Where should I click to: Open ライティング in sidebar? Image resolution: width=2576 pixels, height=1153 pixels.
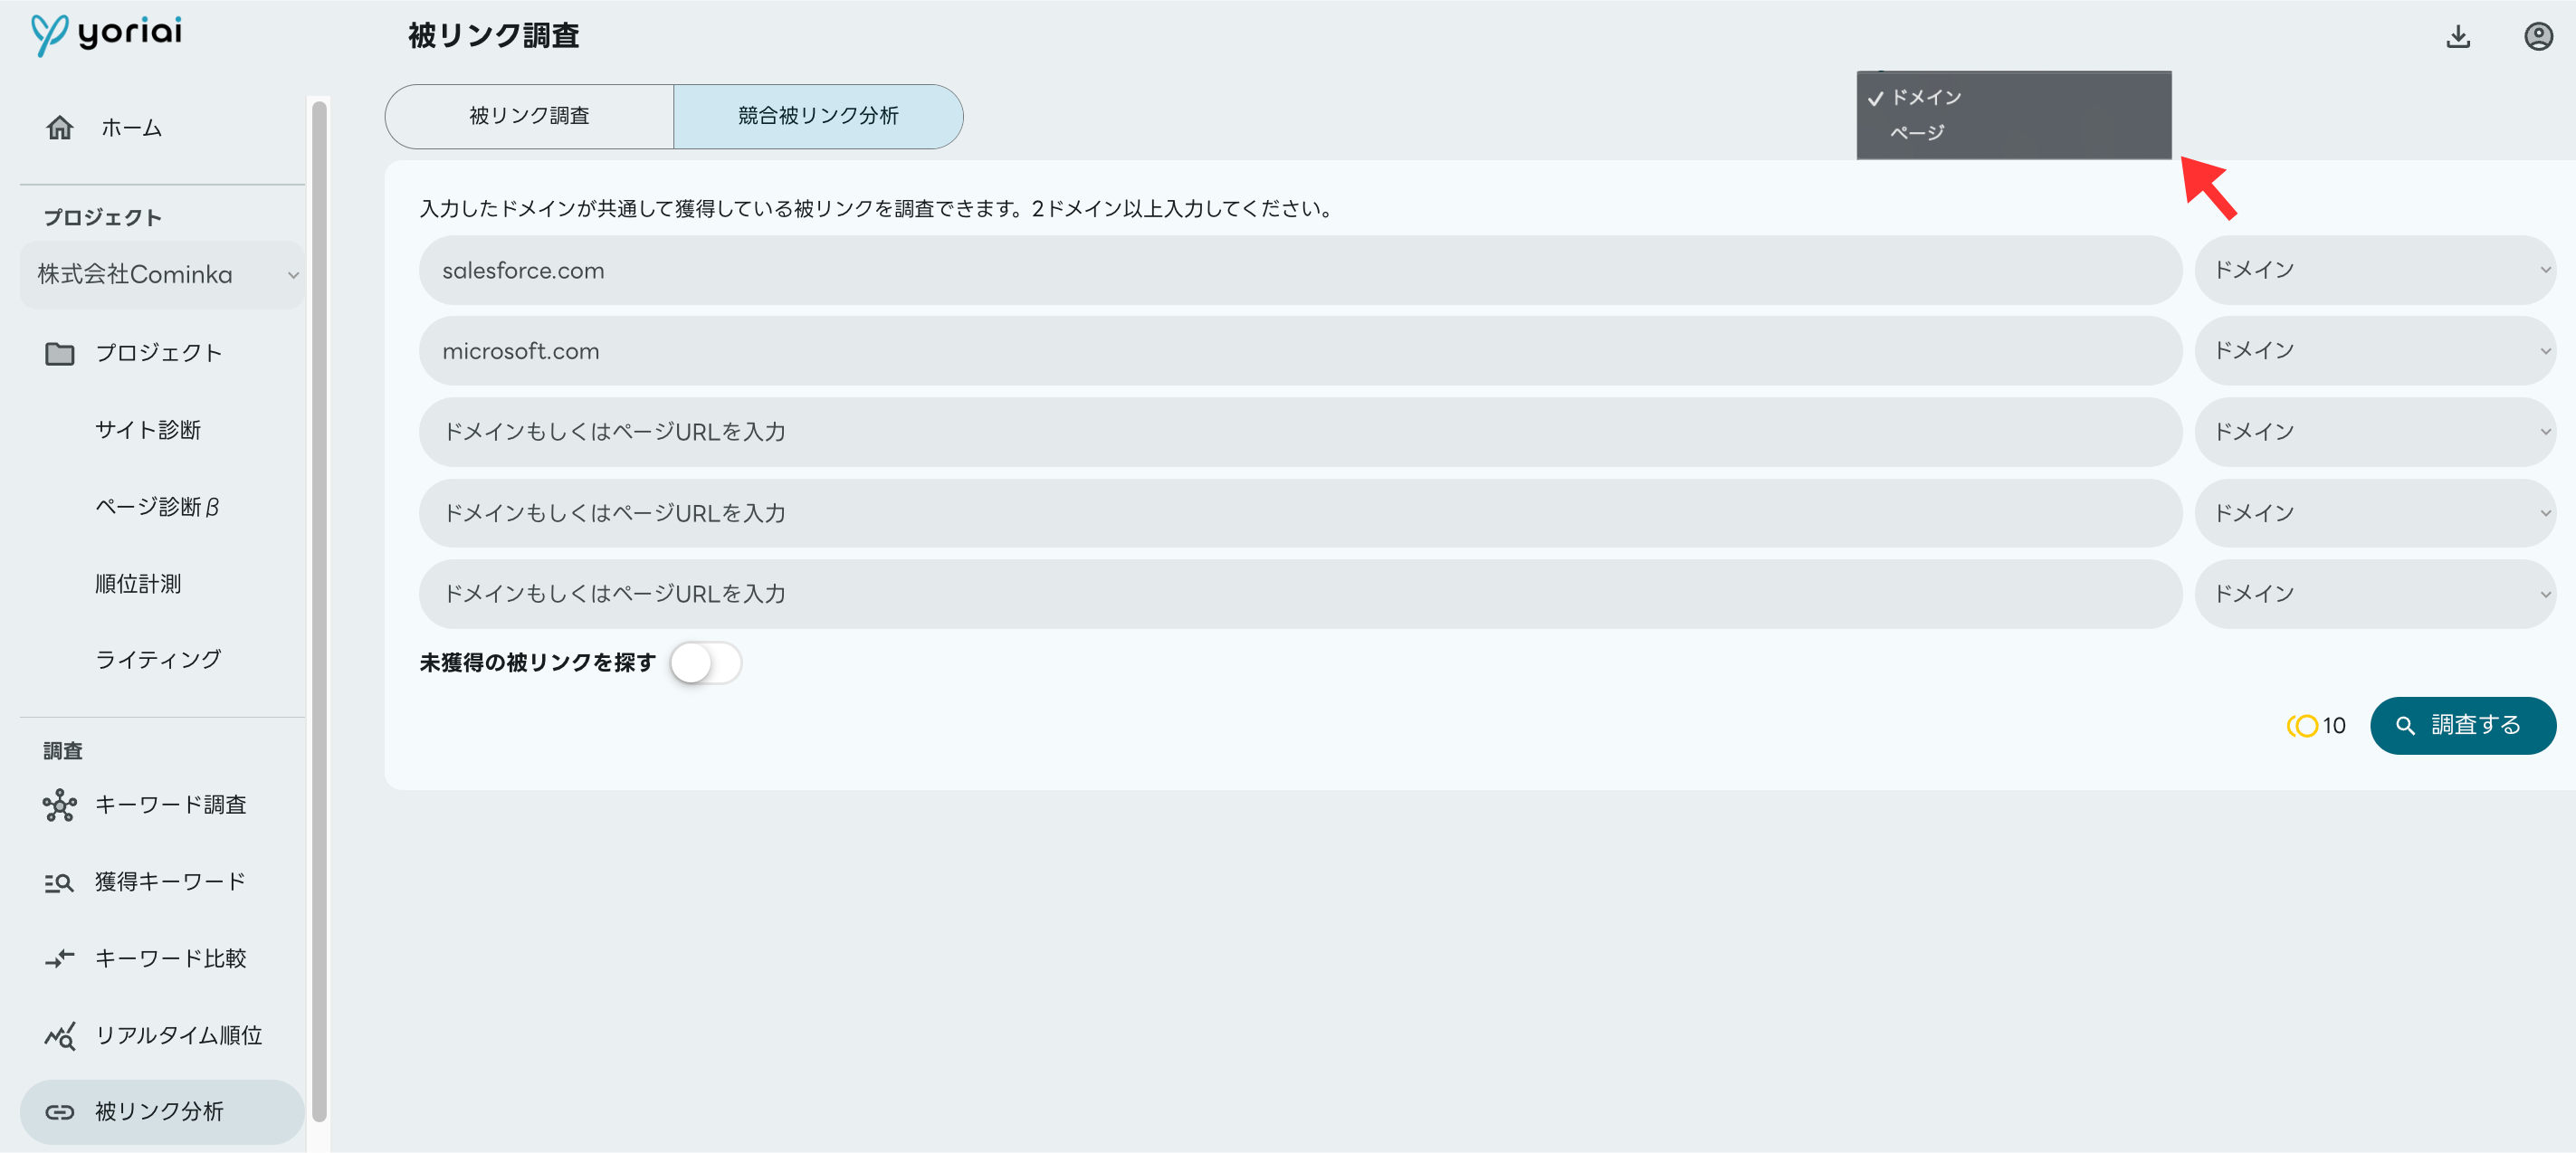click(158, 660)
